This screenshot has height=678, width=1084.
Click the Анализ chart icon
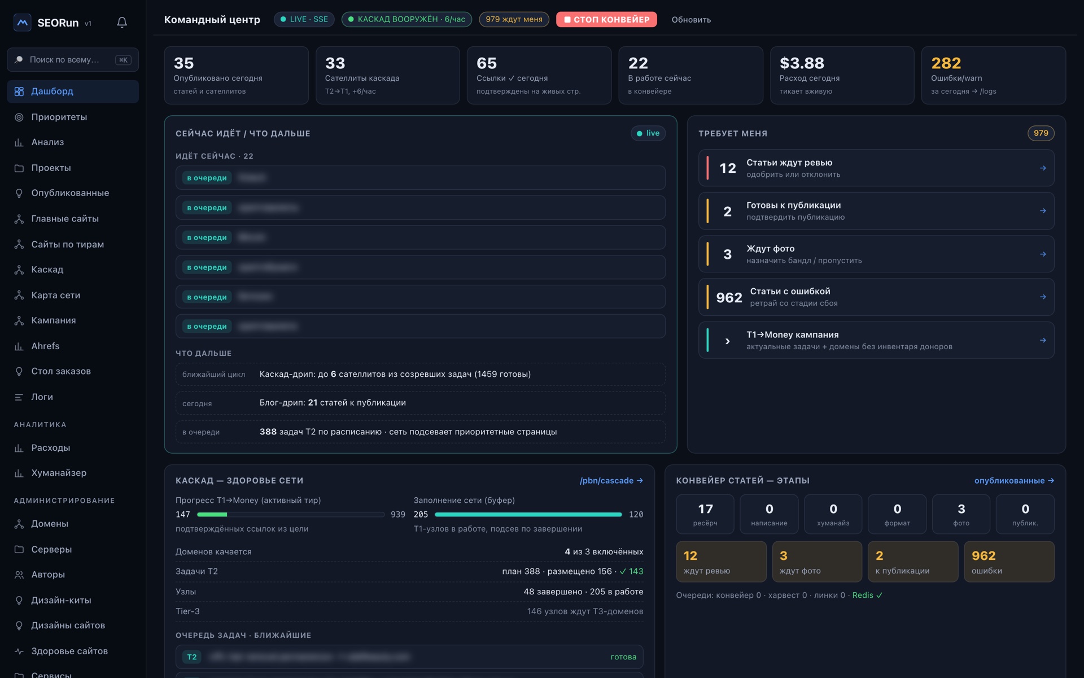click(x=19, y=142)
